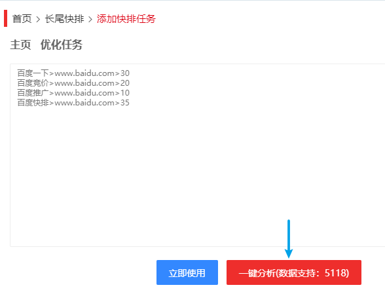Viewport: 385px width, 298px height.
Task: Click the chevron after 长尾快排 breadcrumb
Action: click(90, 19)
